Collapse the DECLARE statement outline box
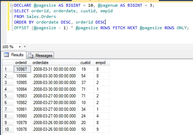The height and width of the screenshot is (135, 193). coord(12,5)
